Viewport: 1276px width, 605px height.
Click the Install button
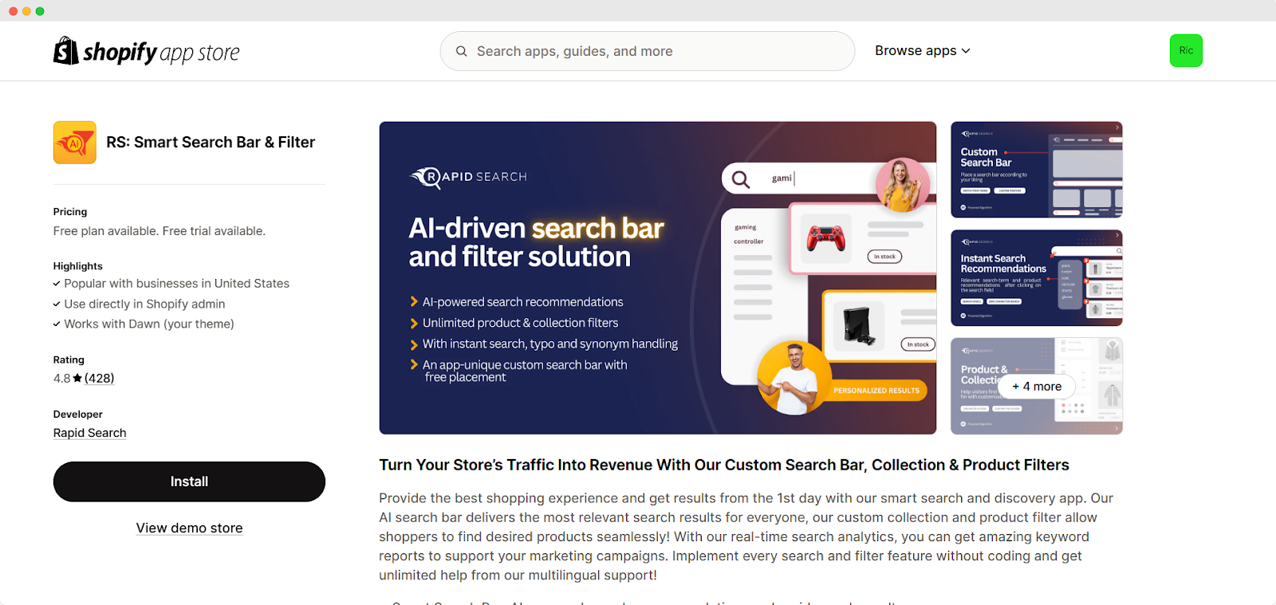pyautogui.click(x=189, y=481)
